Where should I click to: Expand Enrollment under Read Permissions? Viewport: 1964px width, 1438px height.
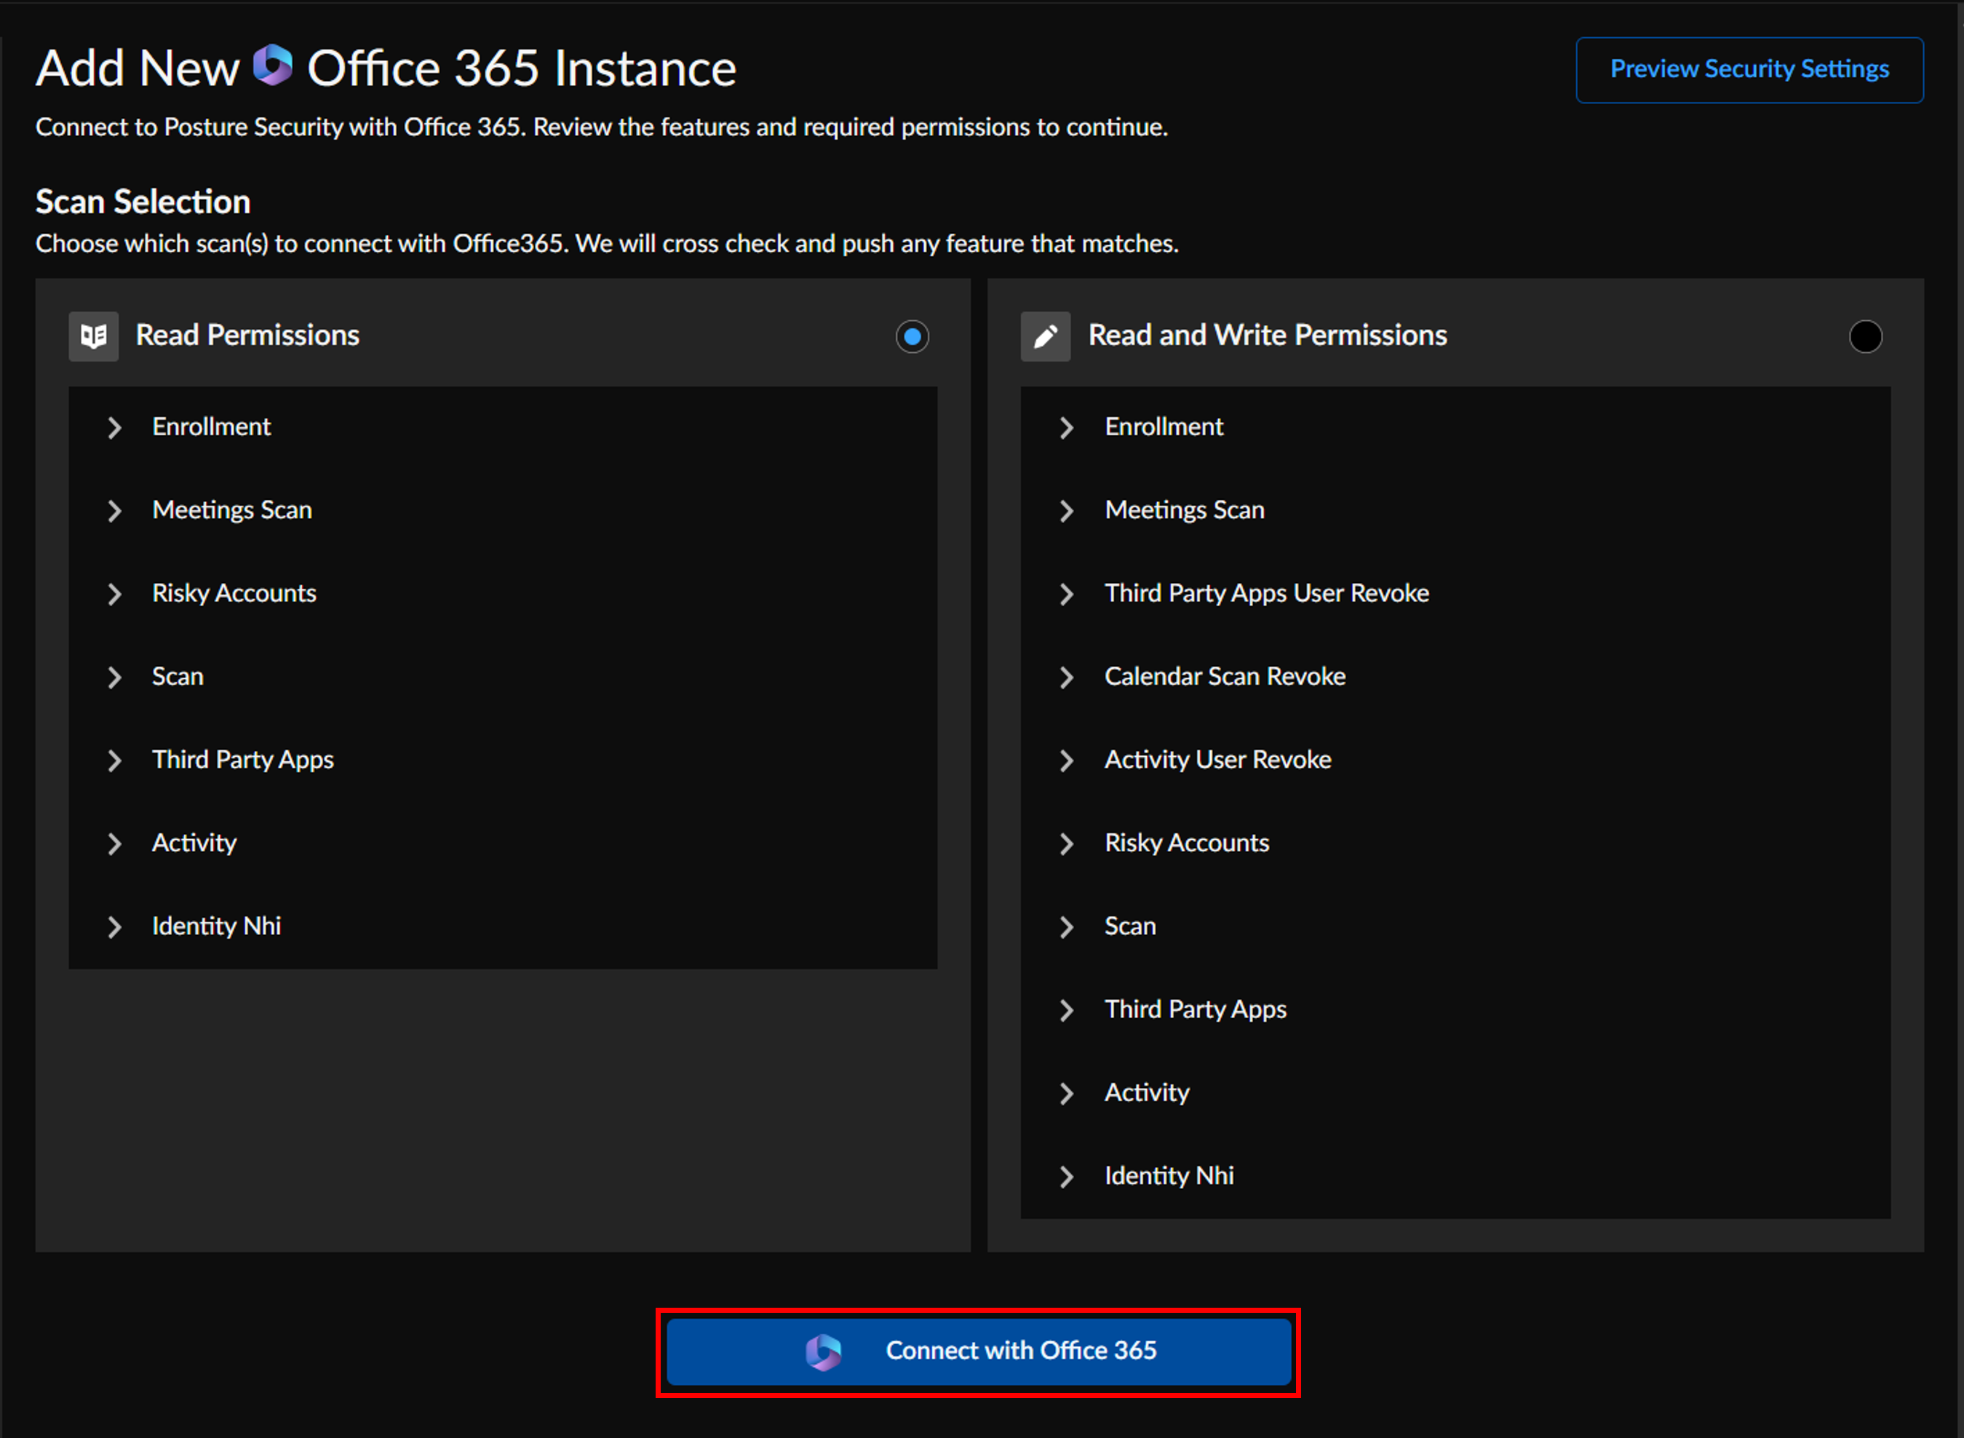coord(114,427)
